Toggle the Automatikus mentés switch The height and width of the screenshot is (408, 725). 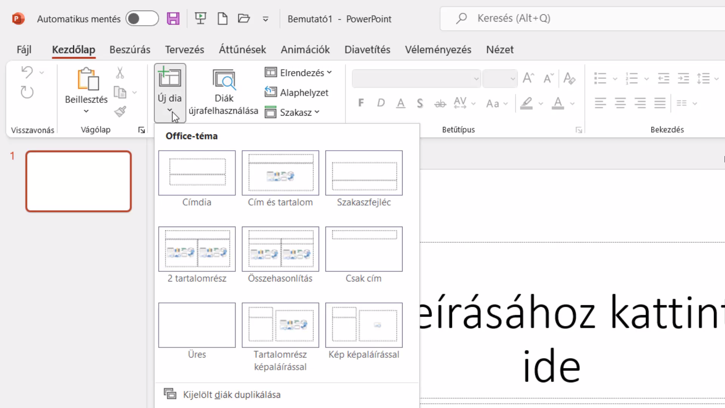tap(142, 19)
